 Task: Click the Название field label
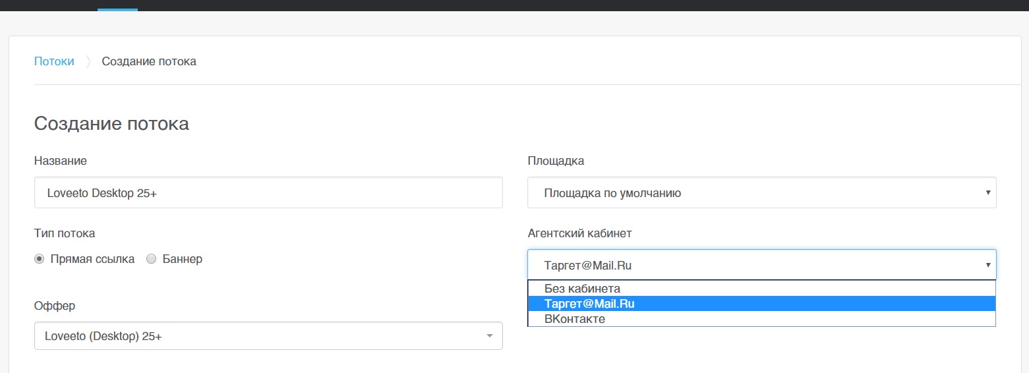pos(61,161)
